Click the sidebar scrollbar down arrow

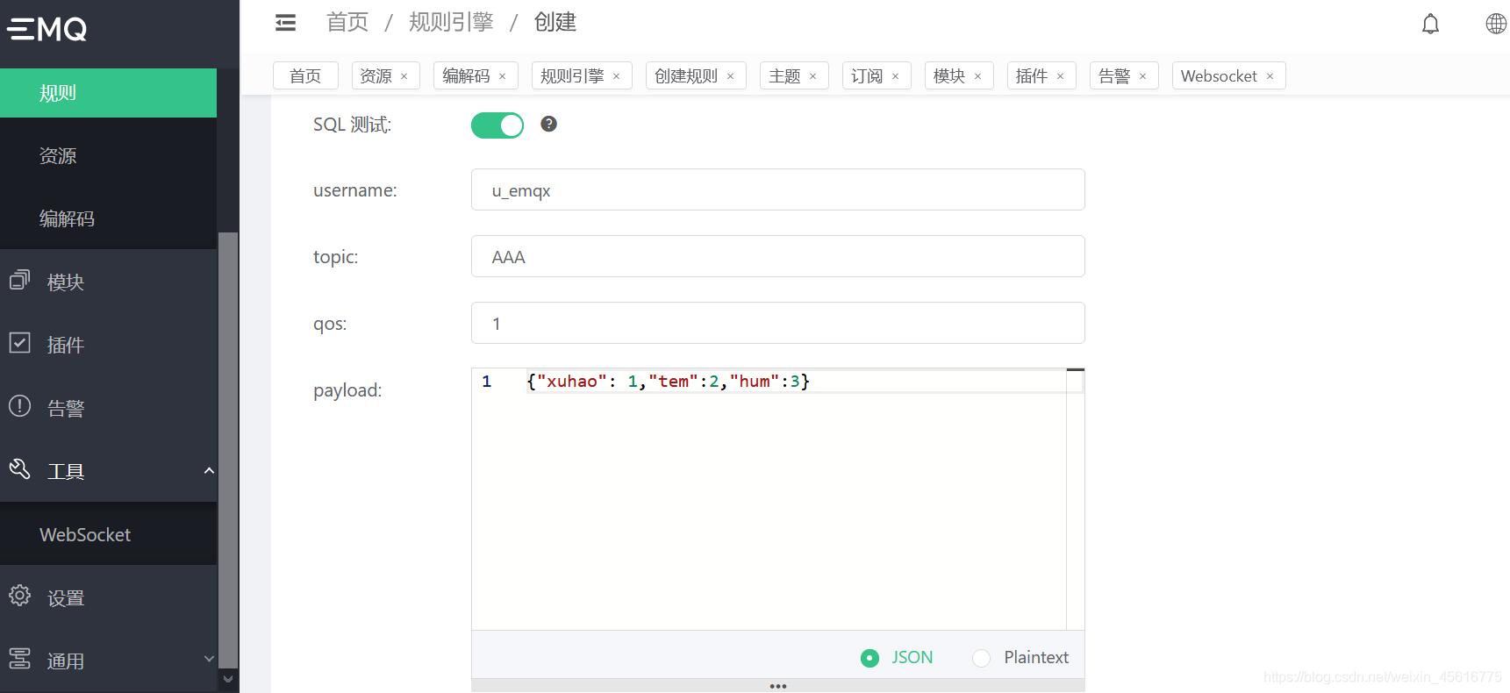click(x=228, y=679)
